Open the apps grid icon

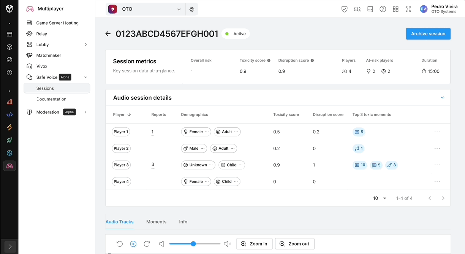(395, 9)
